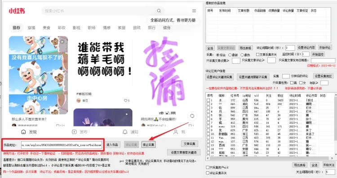Click the 进入作品 button
This screenshot has width=337, height=178.
pos(112,145)
